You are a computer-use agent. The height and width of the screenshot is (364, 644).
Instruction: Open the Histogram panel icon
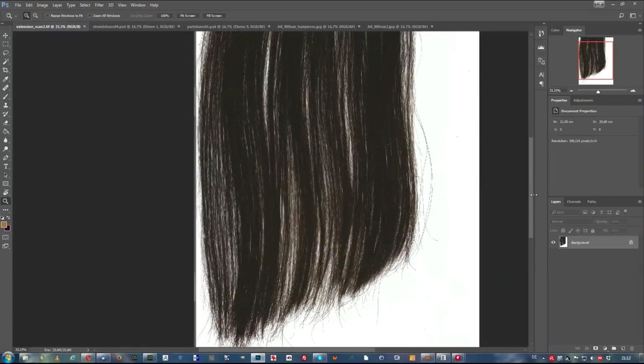tap(541, 48)
